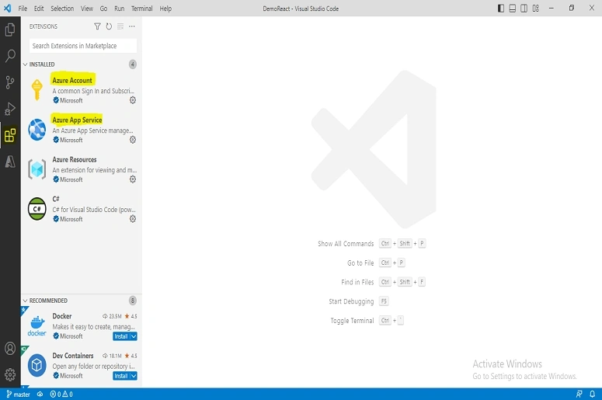Viewport: 602px width, 400px height.
Task: Install the Docker extension
Action: (x=121, y=336)
